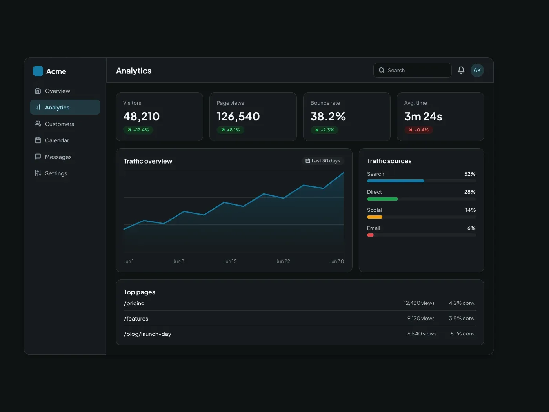Click the Direct source label
Viewport: 549px width, 412px height.
coord(374,192)
